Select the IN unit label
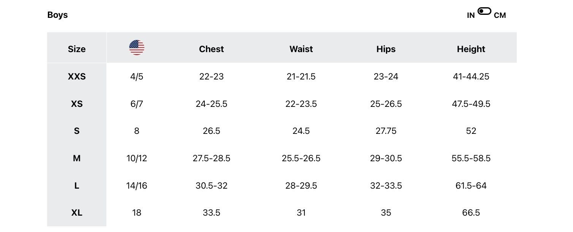 coord(471,16)
